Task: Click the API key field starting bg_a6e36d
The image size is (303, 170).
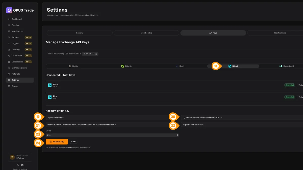Action: [x=242, y=117]
